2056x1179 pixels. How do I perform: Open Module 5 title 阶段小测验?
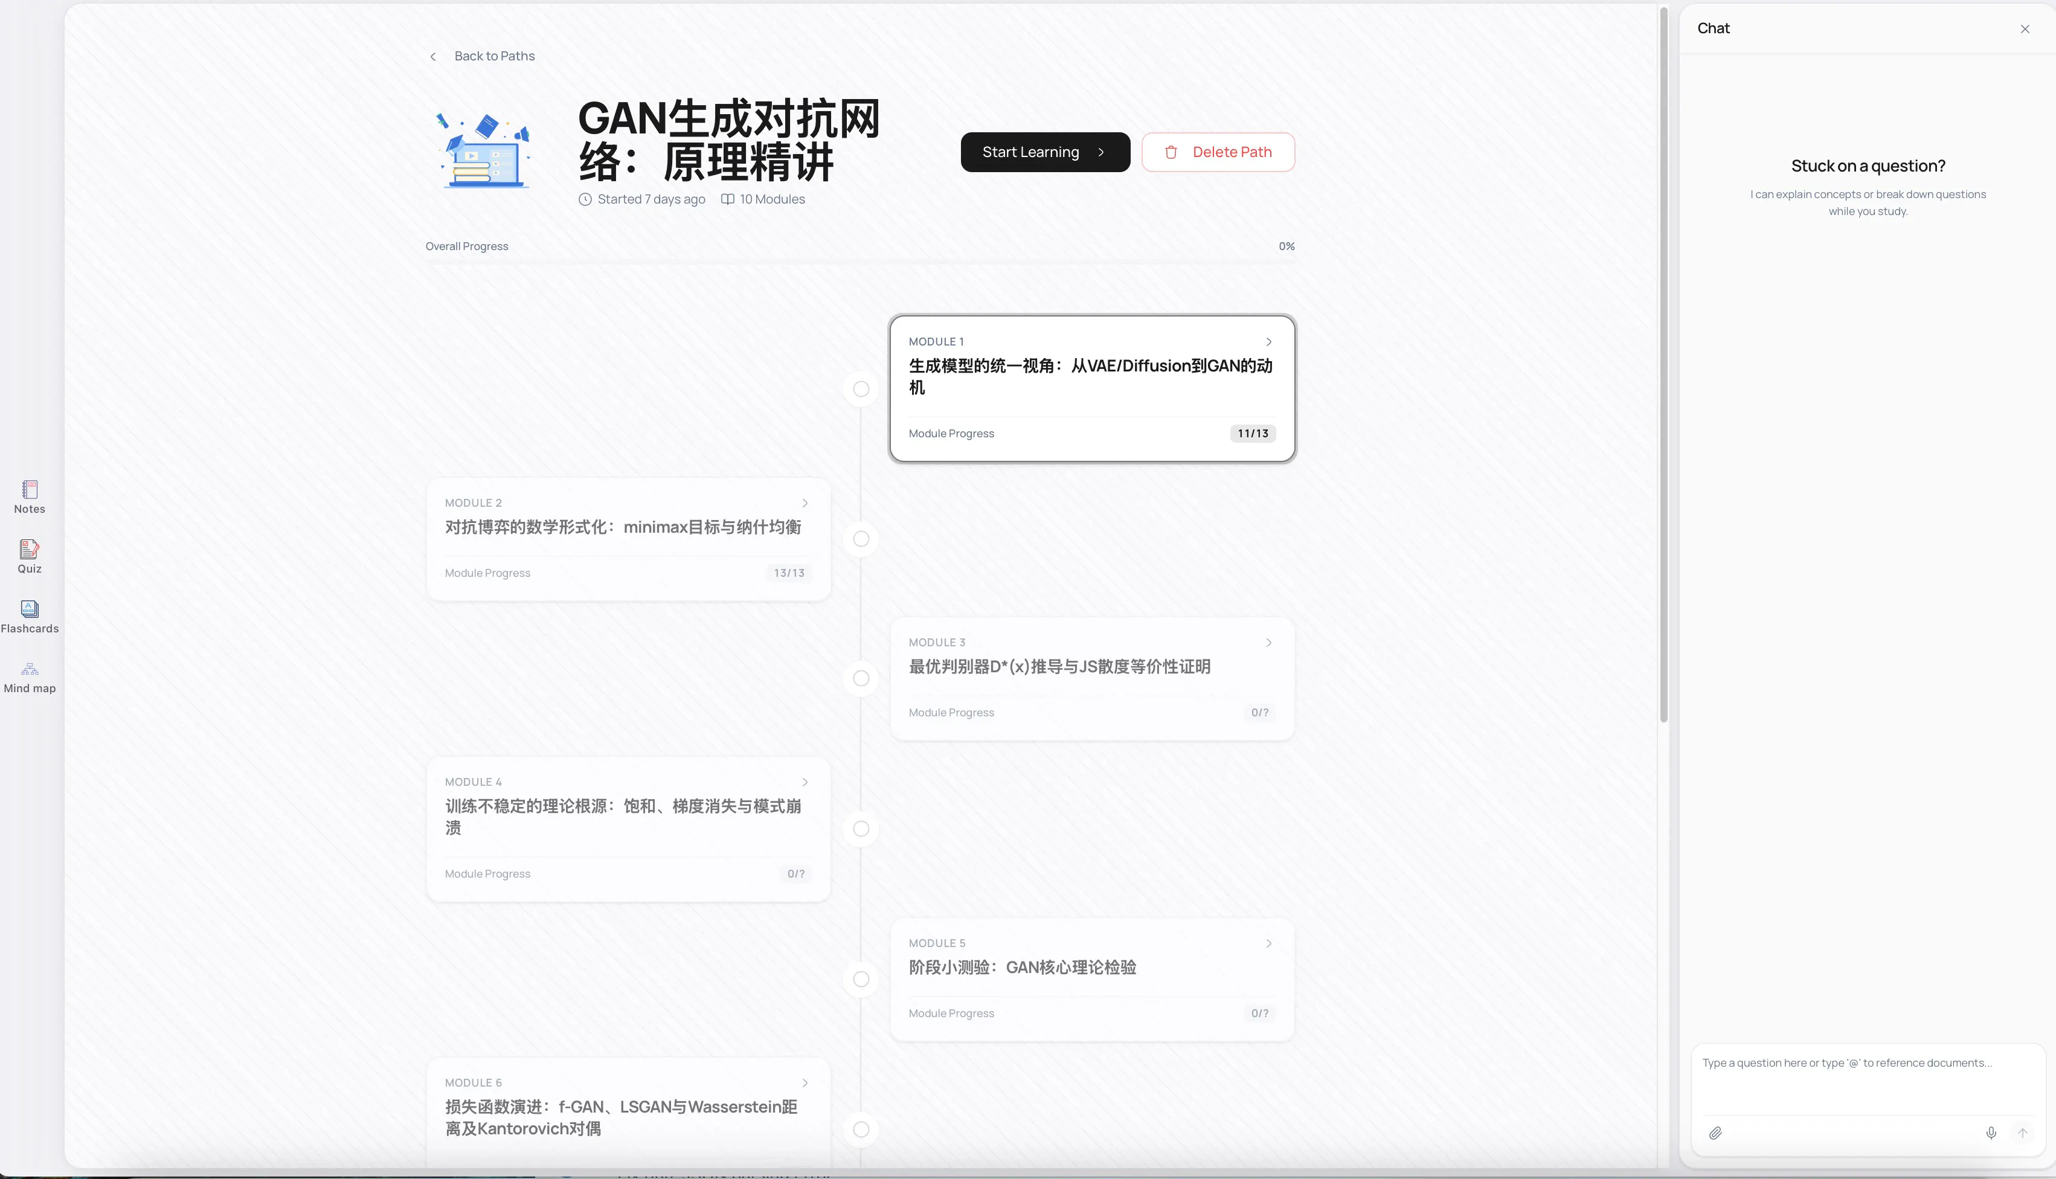point(1022,968)
